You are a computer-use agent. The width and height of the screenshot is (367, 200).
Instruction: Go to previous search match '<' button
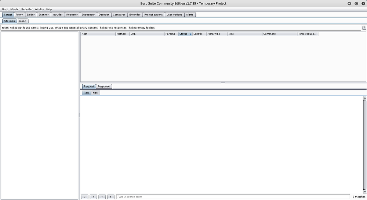(93, 197)
